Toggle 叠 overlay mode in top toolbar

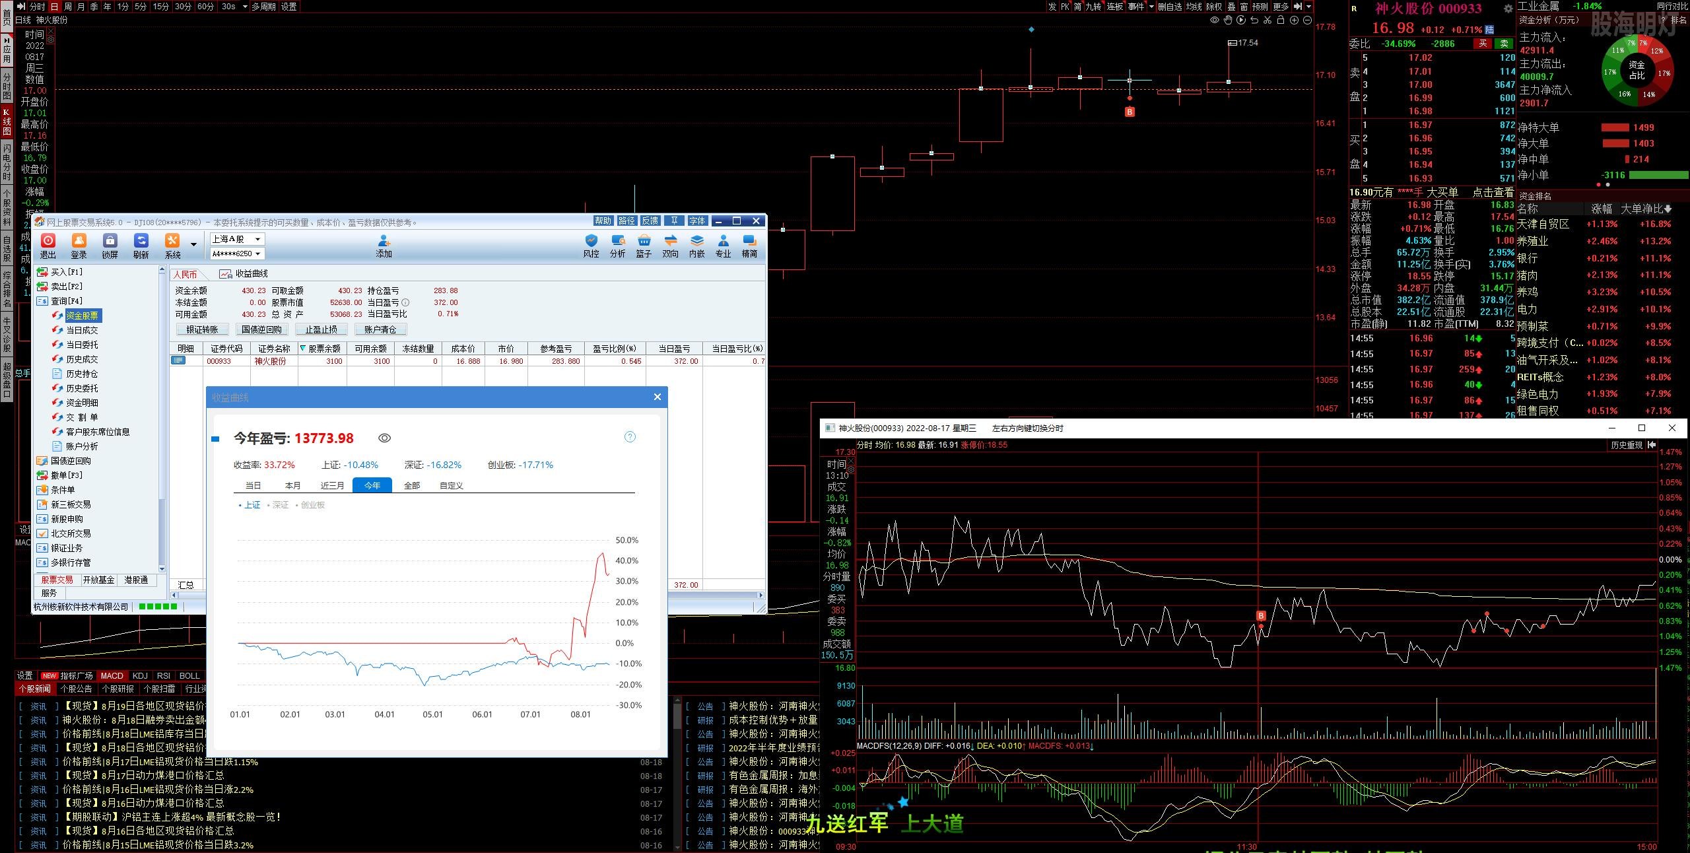click(x=1231, y=7)
